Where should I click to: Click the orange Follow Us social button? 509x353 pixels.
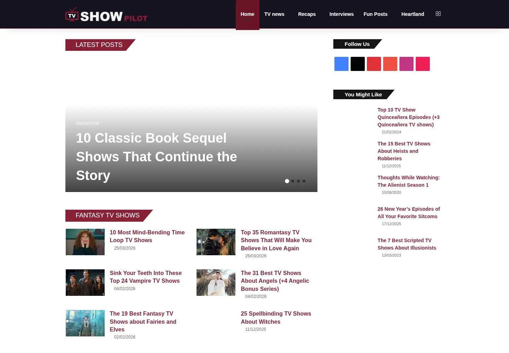[390, 64]
